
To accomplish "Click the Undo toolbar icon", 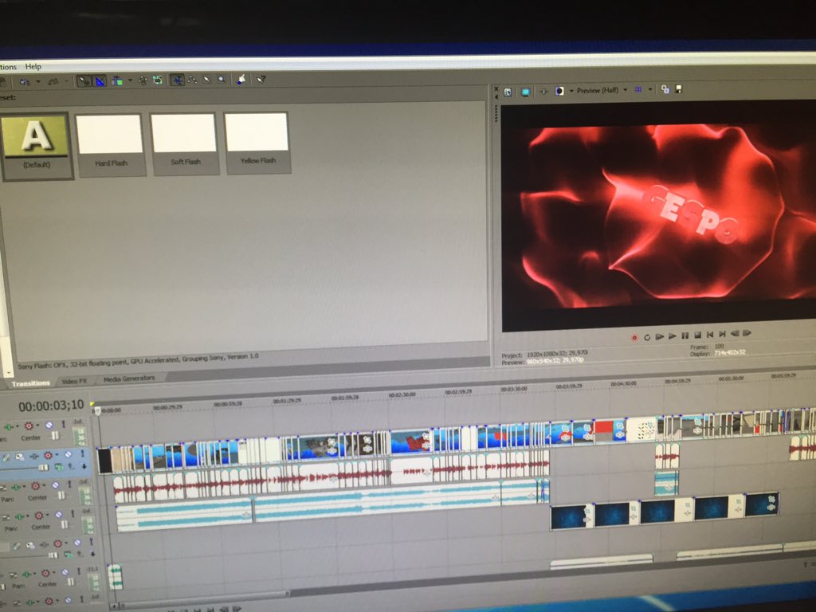I will [x=24, y=82].
